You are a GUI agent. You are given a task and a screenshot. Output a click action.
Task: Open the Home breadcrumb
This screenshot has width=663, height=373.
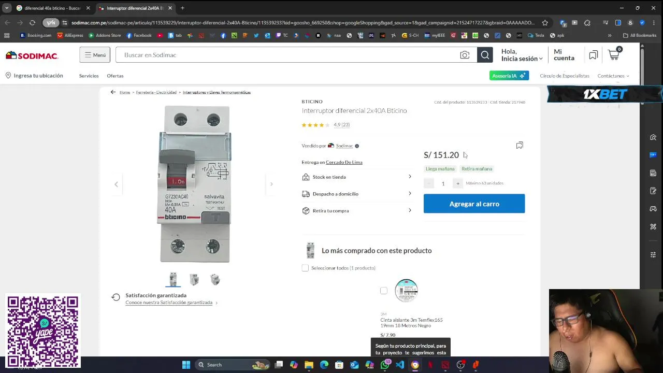click(125, 92)
